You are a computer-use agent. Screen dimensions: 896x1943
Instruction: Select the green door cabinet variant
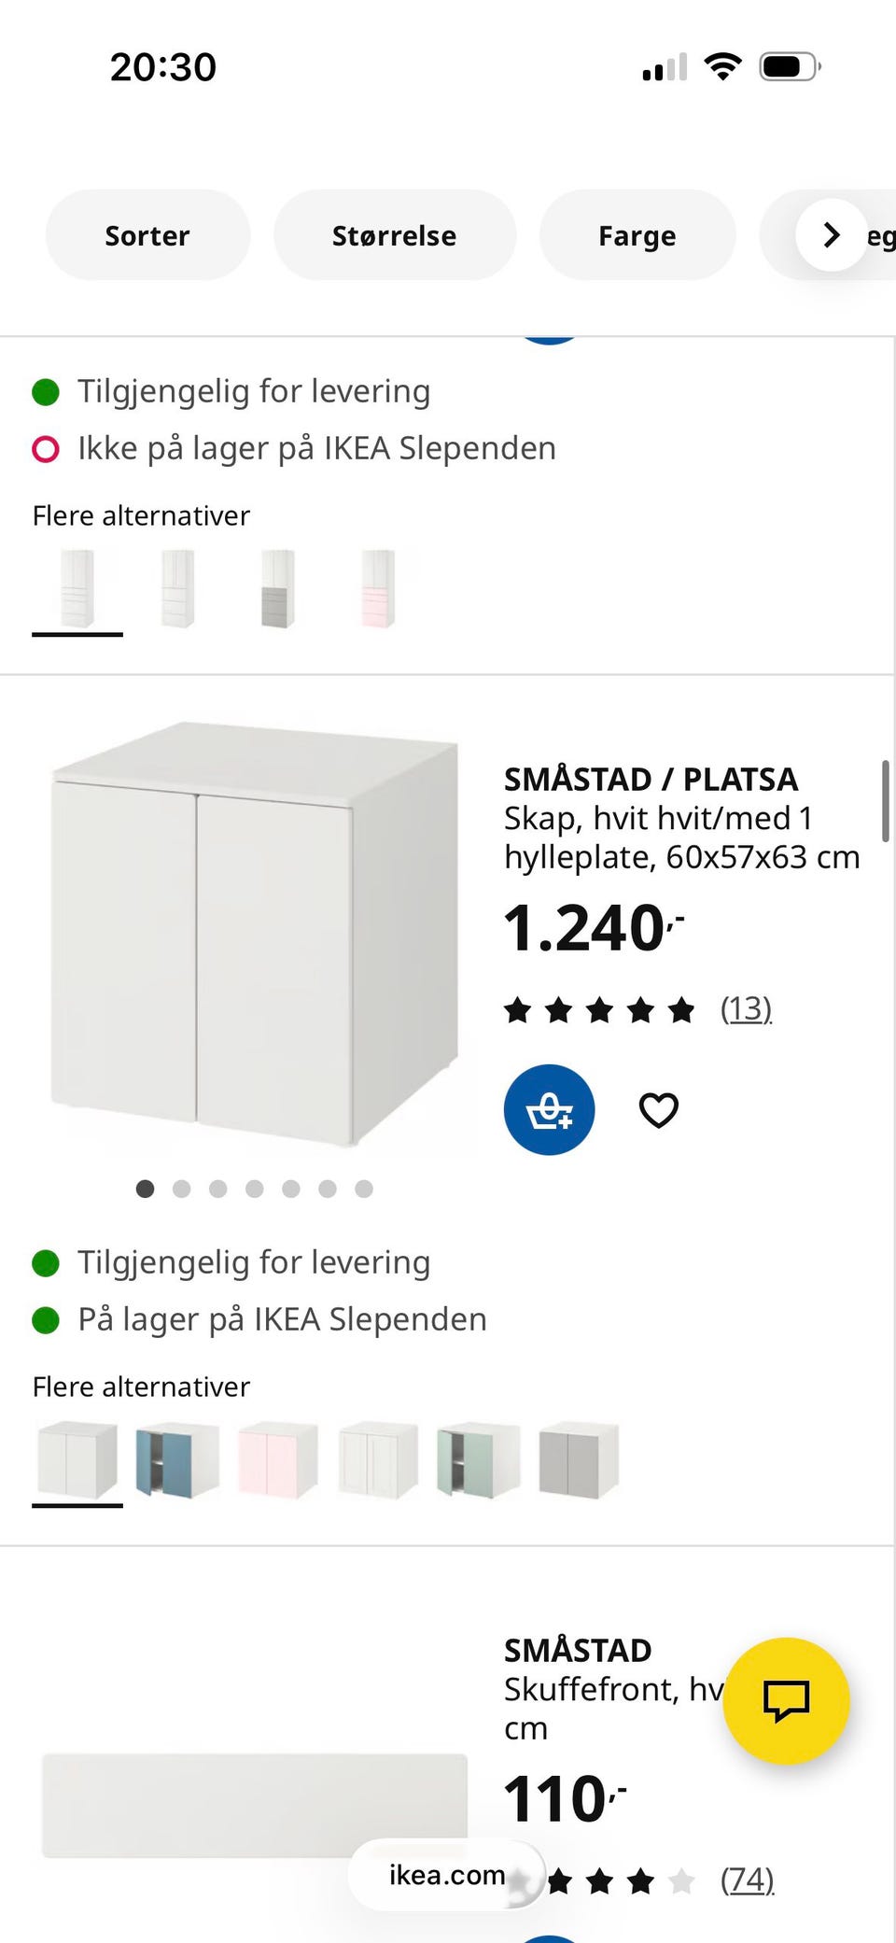(478, 1460)
